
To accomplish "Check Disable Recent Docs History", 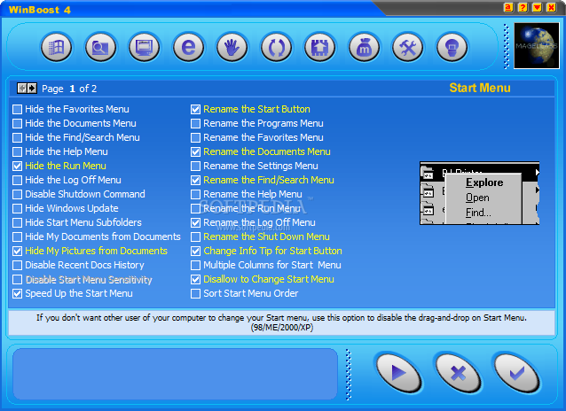I will pyautogui.click(x=17, y=265).
